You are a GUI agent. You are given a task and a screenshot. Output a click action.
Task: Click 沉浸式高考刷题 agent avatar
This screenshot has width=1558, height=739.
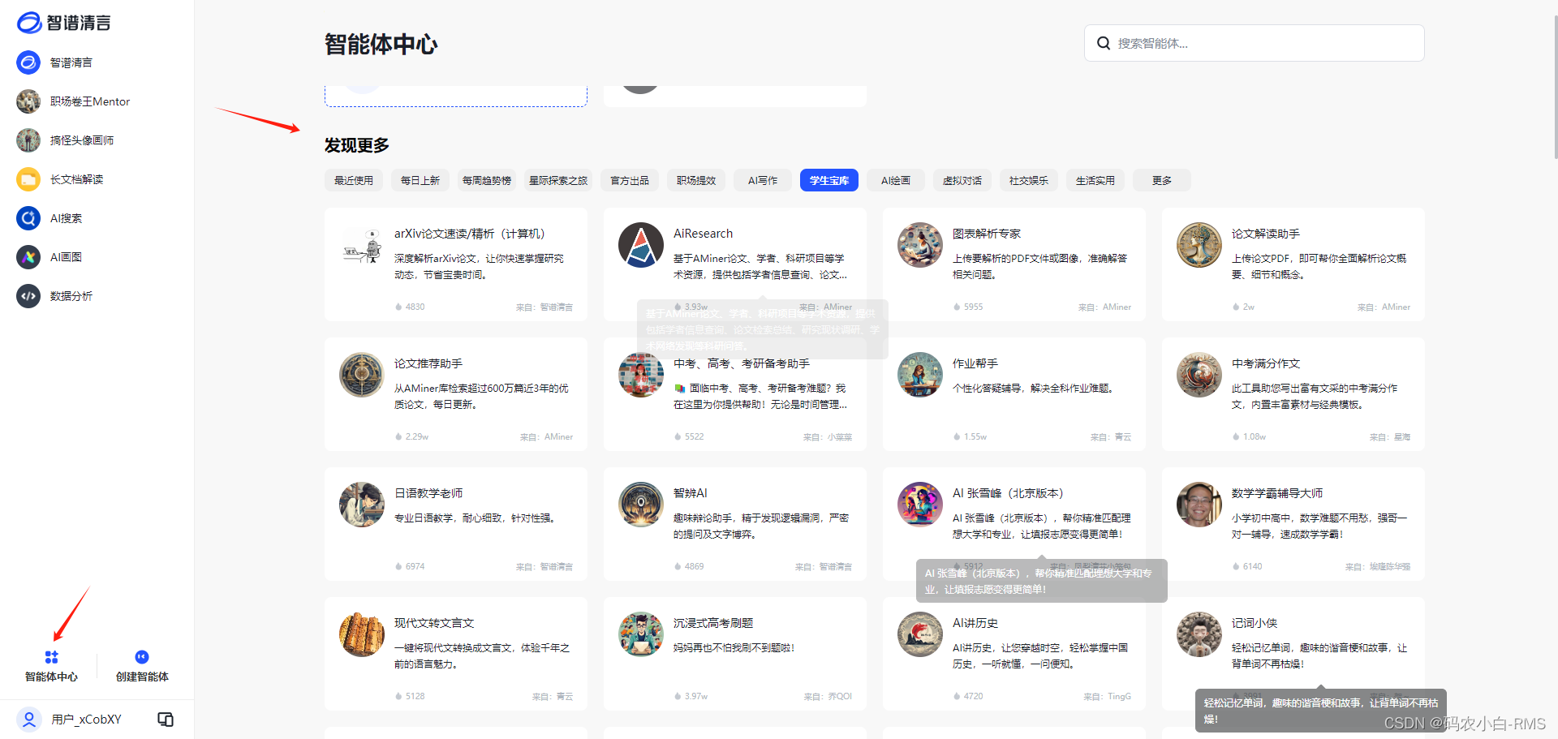(x=641, y=634)
